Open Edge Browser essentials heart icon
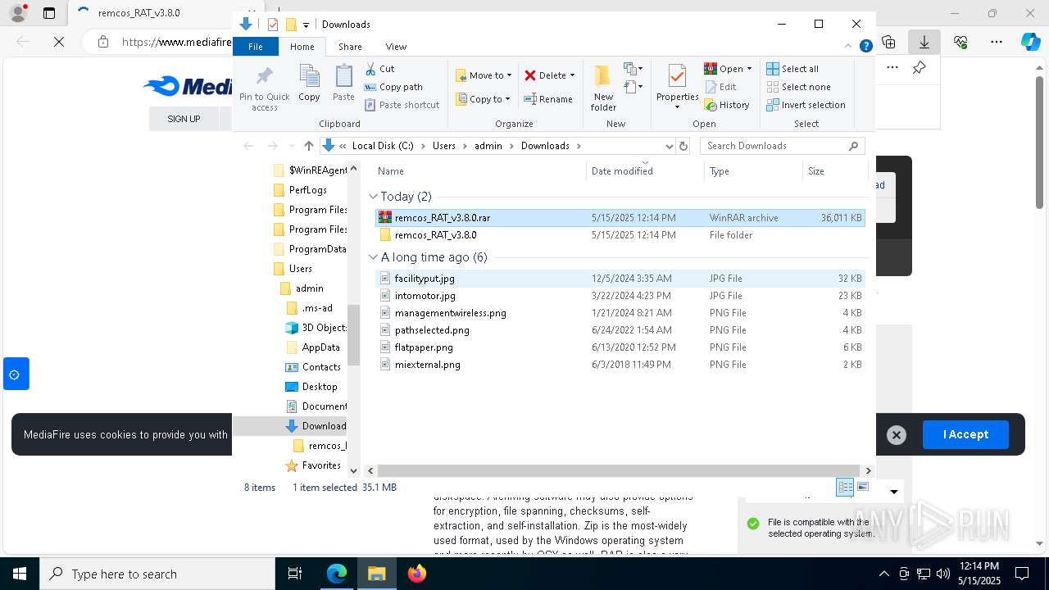The width and height of the screenshot is (1049, 590). [960, 42]
